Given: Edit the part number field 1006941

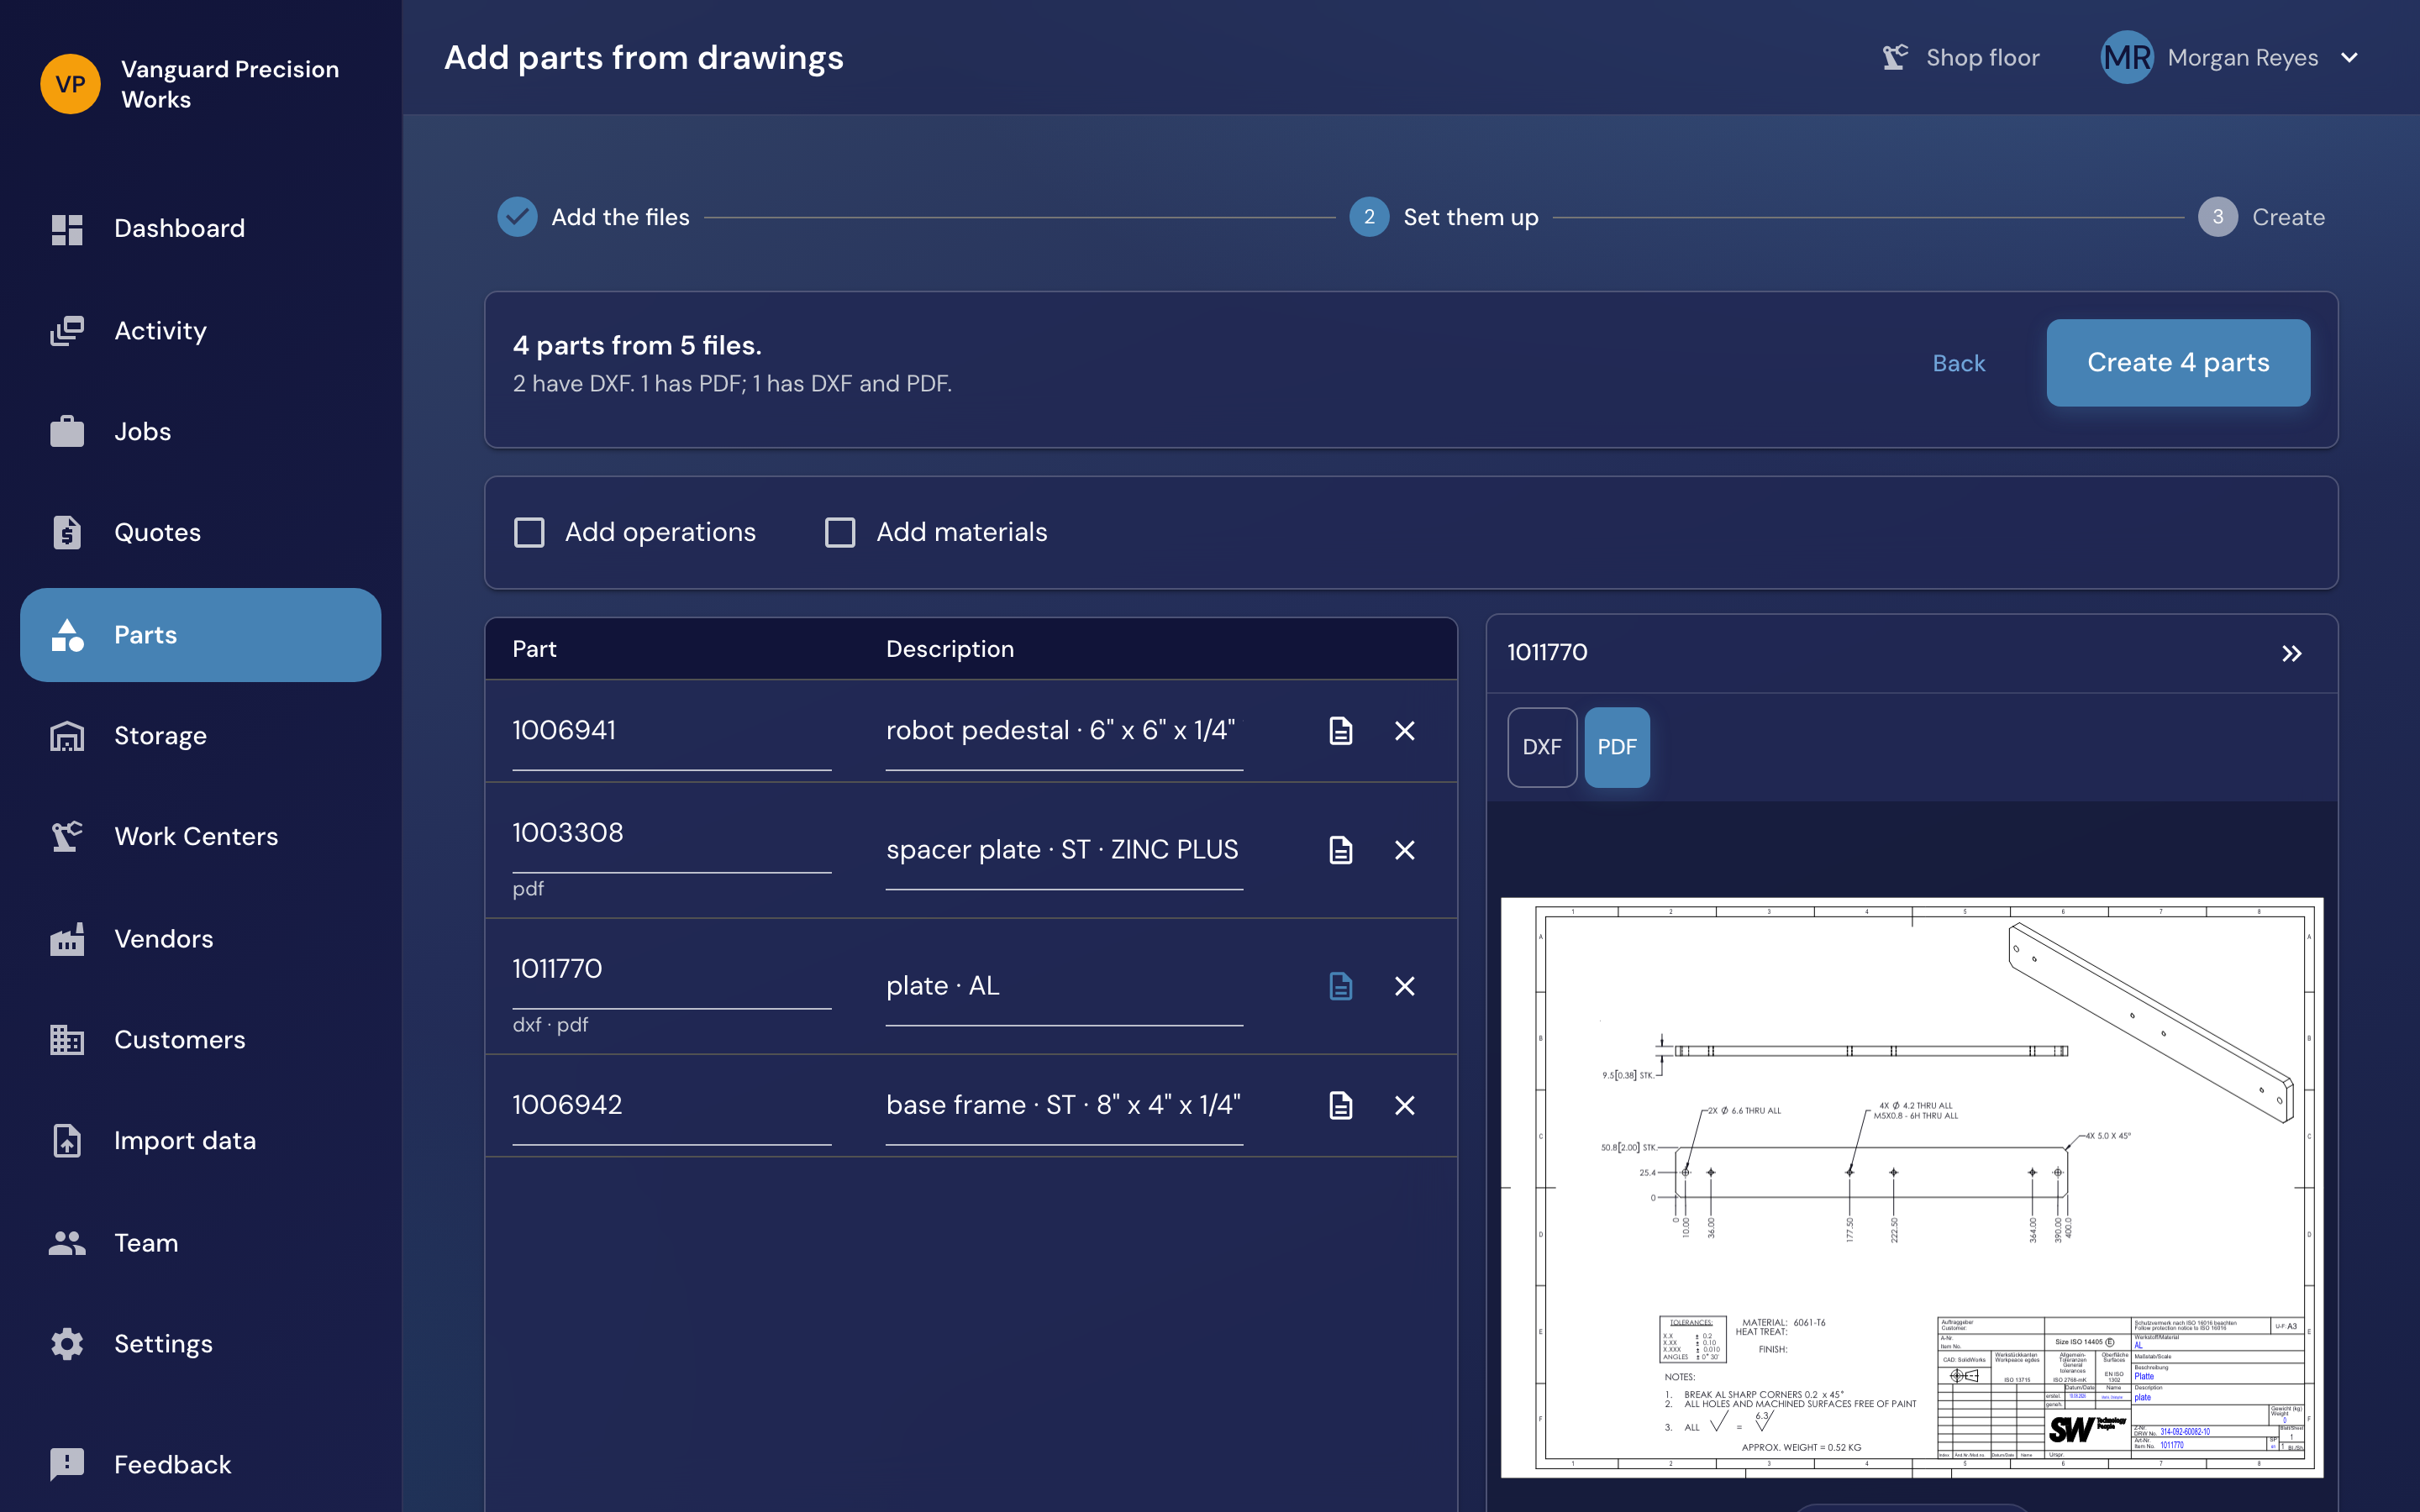Looking at the screenshot, I should (672, 732).
